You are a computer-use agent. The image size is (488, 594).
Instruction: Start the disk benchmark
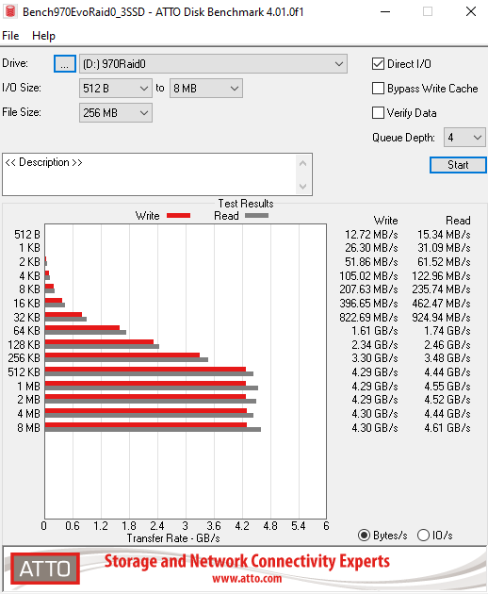click(458, 165)
